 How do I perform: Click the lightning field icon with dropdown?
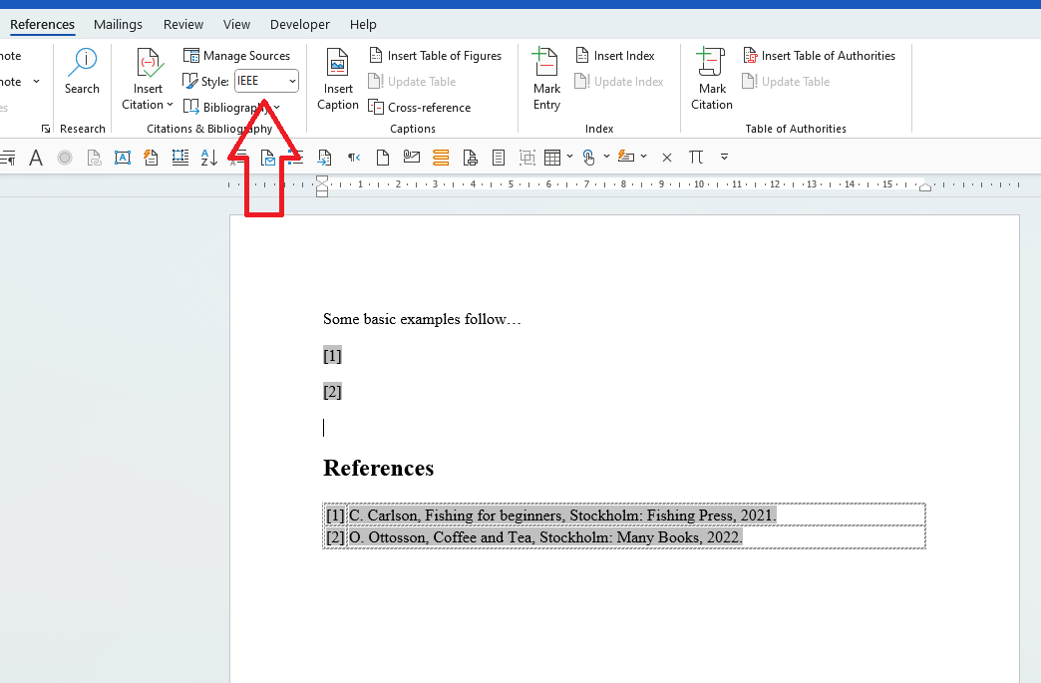(626, 158)
